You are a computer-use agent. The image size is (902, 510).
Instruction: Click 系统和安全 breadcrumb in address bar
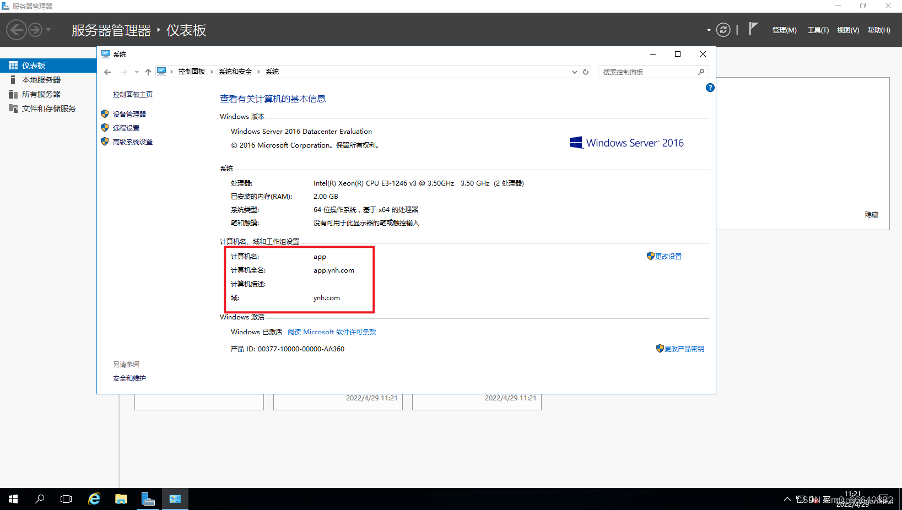(235, 72)
